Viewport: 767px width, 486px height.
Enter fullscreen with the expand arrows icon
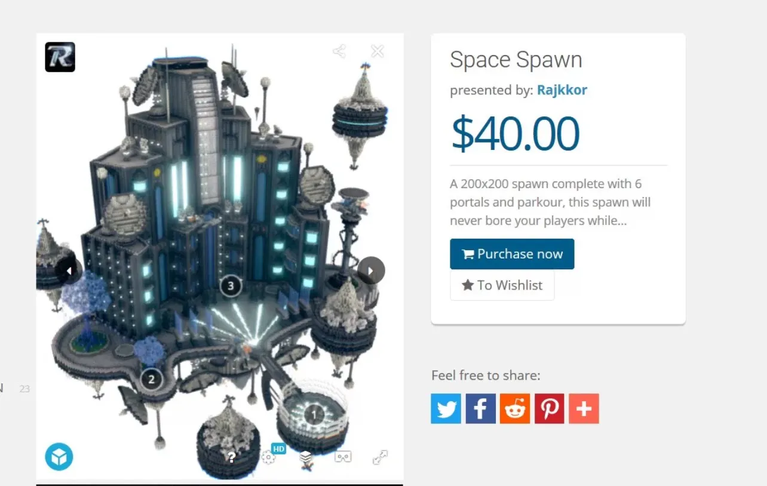click(380, 457)
